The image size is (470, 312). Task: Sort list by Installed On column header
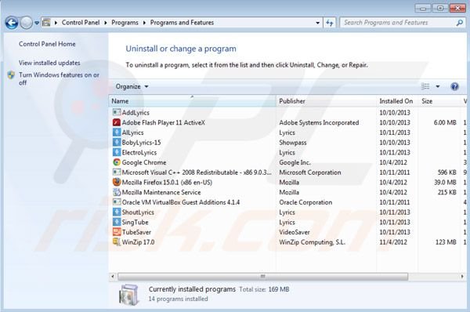(397, 101)
